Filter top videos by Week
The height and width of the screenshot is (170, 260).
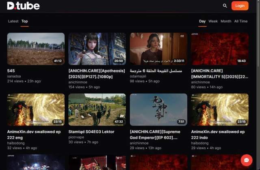coord(213,21)
